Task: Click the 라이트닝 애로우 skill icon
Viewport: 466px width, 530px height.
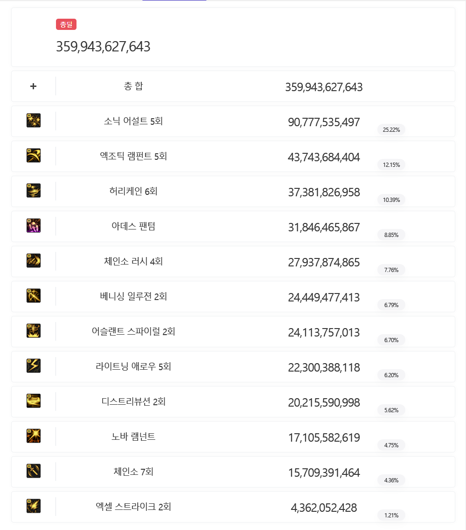Action: (x=34, y=366)
